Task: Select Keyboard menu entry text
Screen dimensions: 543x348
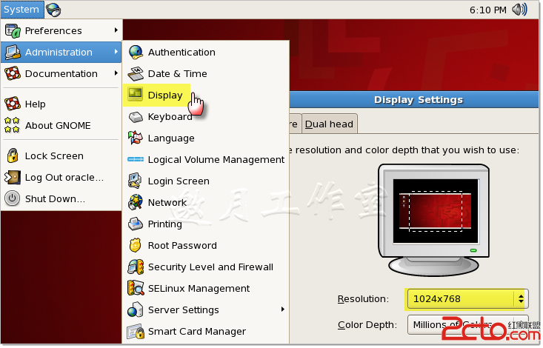Action: (170, 117)
